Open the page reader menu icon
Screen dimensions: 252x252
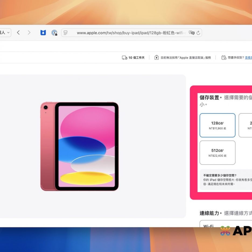pyautogui.click(x=65, y=33)
